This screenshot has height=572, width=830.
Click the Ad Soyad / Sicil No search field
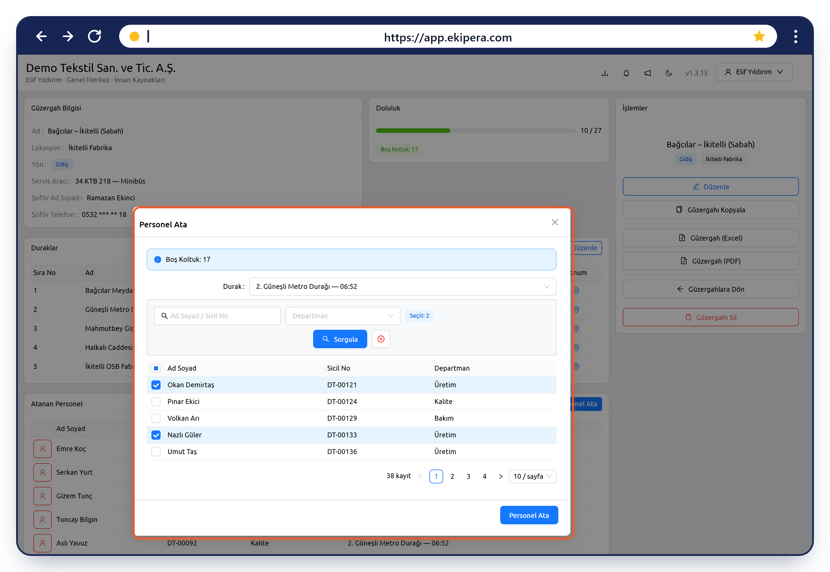[x=218, y=316]
